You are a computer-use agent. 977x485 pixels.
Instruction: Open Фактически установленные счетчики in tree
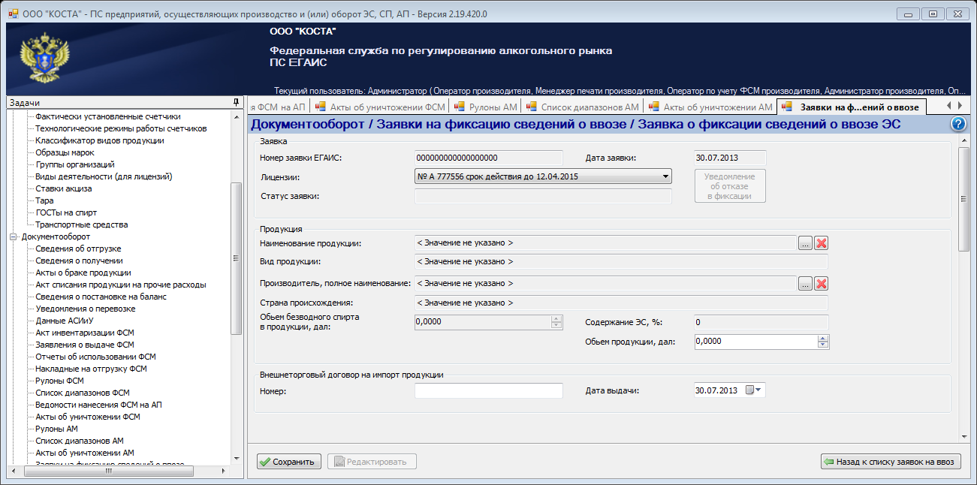tap(108, 116)
